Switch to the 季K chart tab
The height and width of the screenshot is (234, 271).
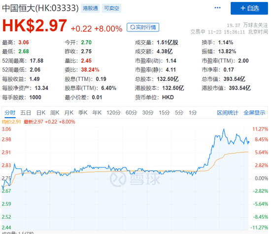[x=83, y=113]
